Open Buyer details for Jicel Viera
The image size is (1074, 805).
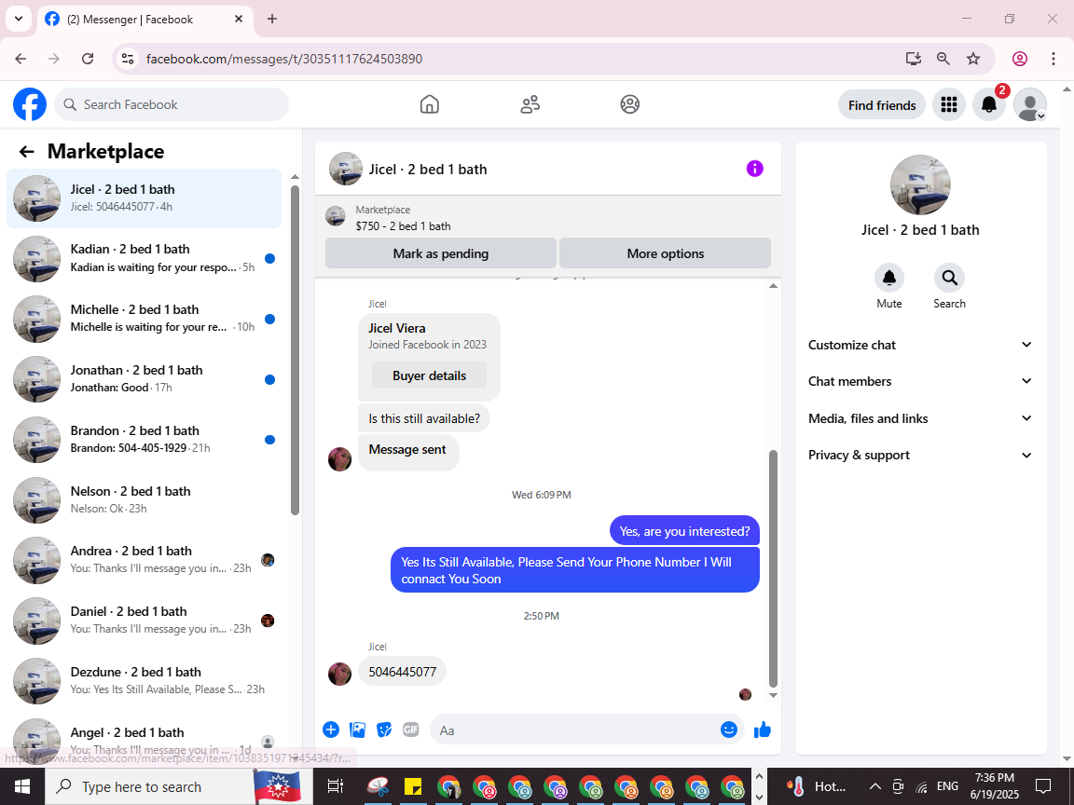[429, 375]
